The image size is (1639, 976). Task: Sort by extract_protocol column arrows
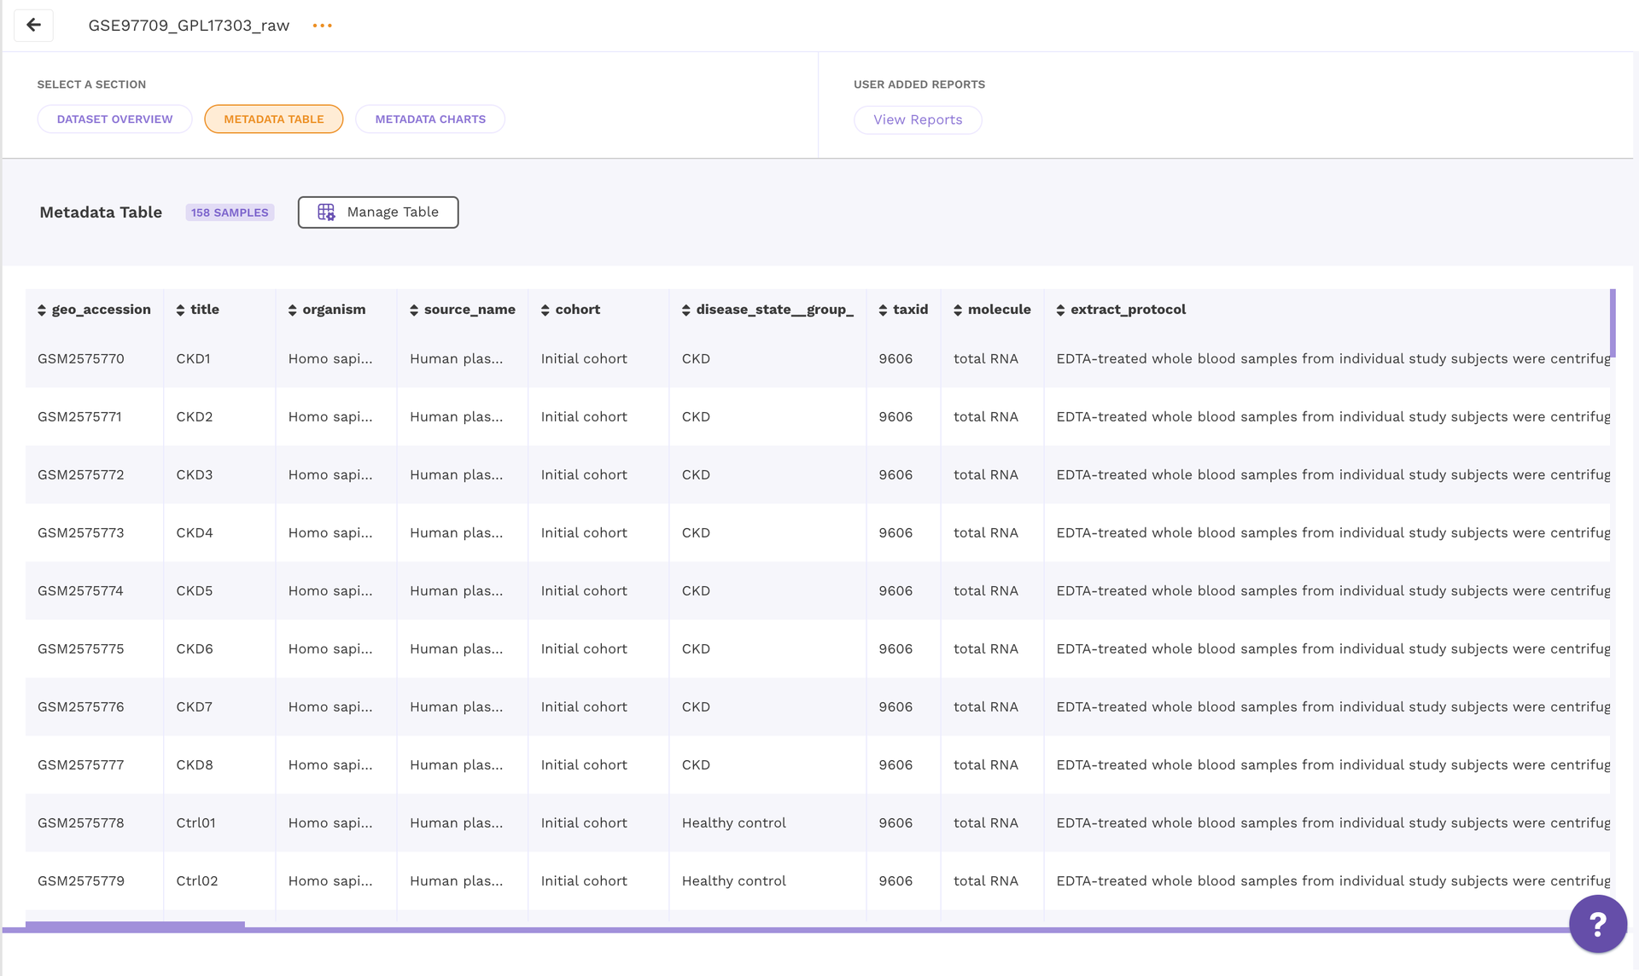(1061, 311)
